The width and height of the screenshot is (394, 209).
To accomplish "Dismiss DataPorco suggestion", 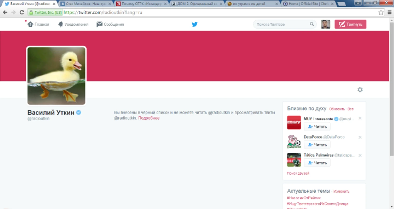I will [x=360, y=137].
